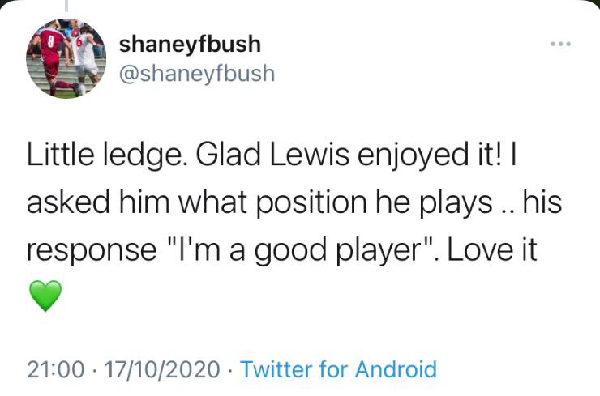
Task: Click the shaneyfbush display name
Action: pyautogui.click(x=190, y=44)
